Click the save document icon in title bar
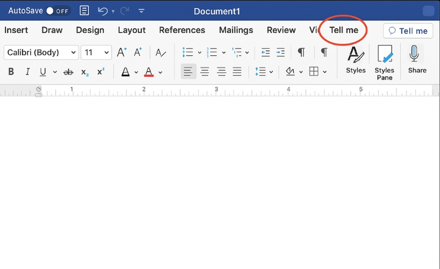The width and height of the screenshot is (440, 269). tap(84, 11)
